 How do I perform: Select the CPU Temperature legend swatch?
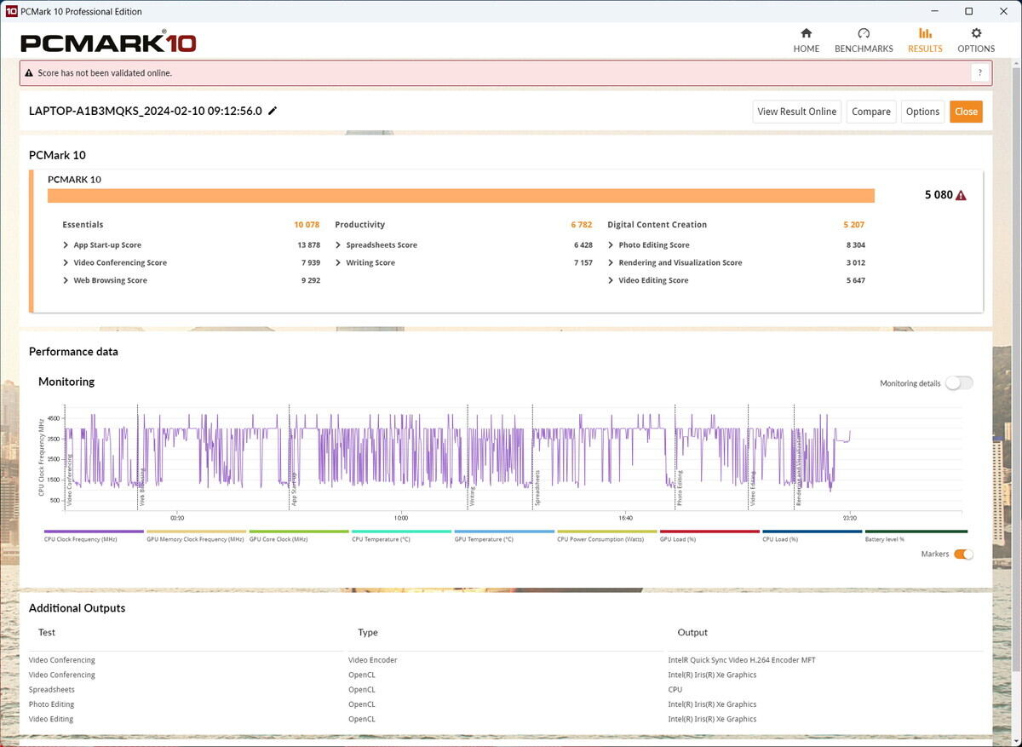tap(401, 532)
